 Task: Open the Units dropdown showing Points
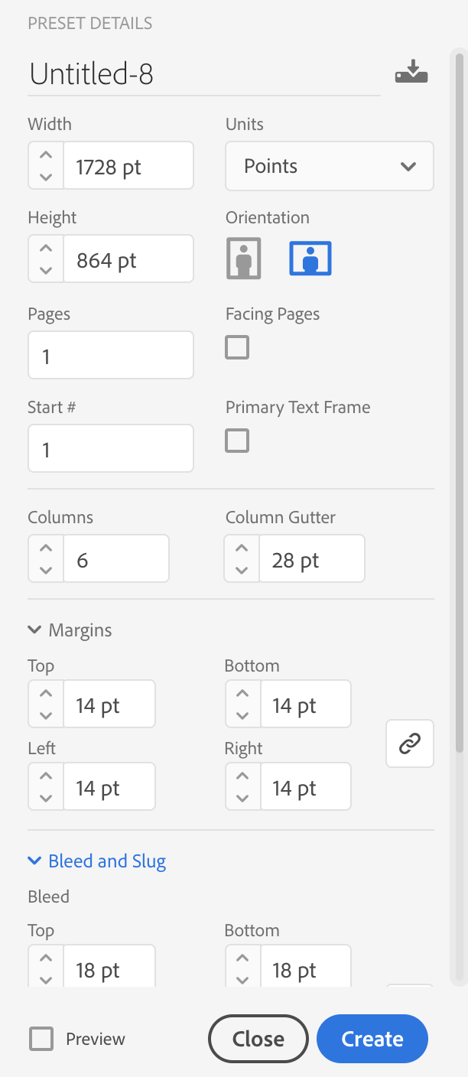click(330, 166)
